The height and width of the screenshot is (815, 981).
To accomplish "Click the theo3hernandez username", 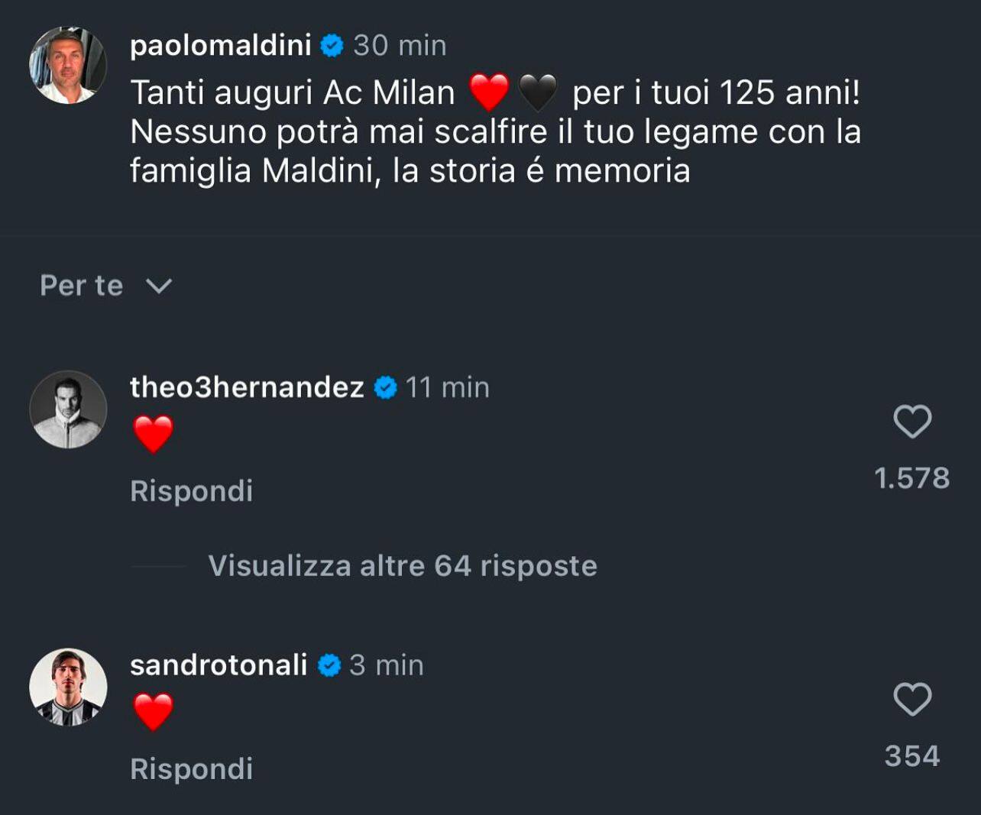I will 247,387.
